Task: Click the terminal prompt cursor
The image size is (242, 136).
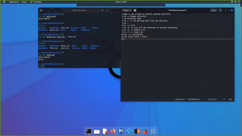Action: pos(43,66)
